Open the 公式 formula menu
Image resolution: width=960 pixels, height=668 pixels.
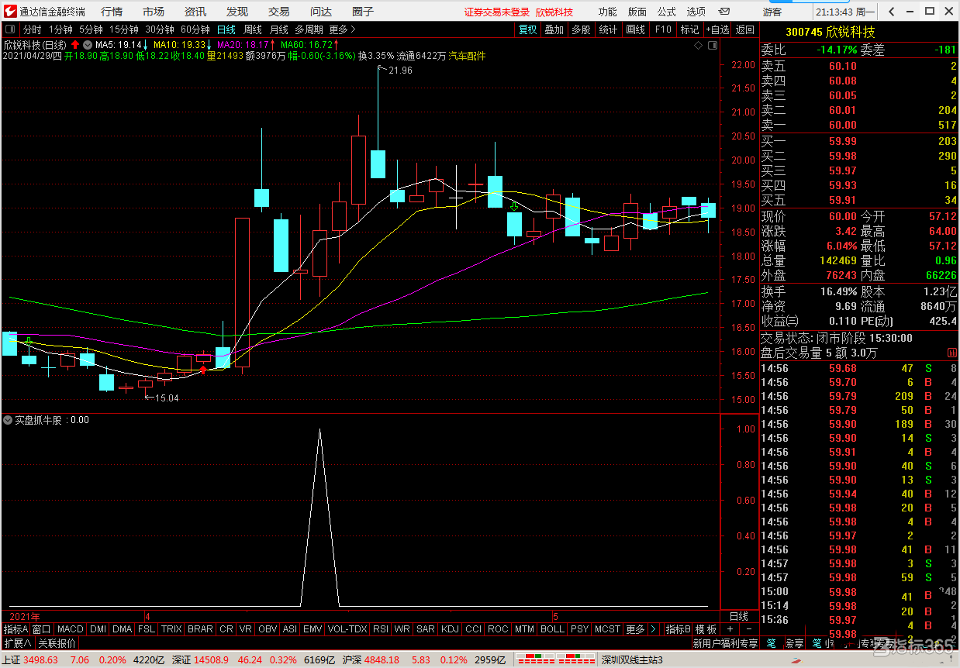click(667, 12)
